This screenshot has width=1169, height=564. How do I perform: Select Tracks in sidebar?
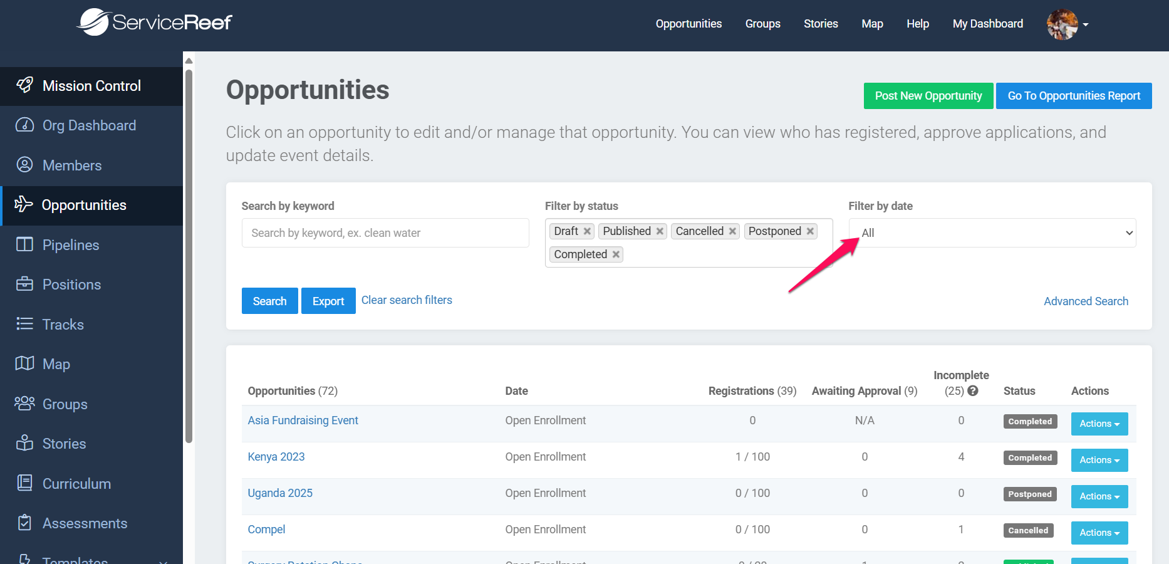tap(91, 325)
